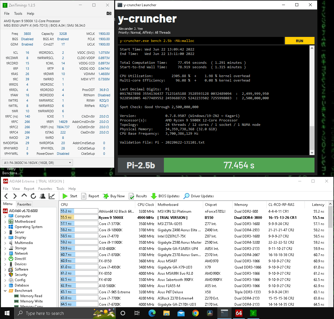The image size is (334, 319).
Task: Select Security tree item
Action: pyautogui.click(x=18, y=275)
